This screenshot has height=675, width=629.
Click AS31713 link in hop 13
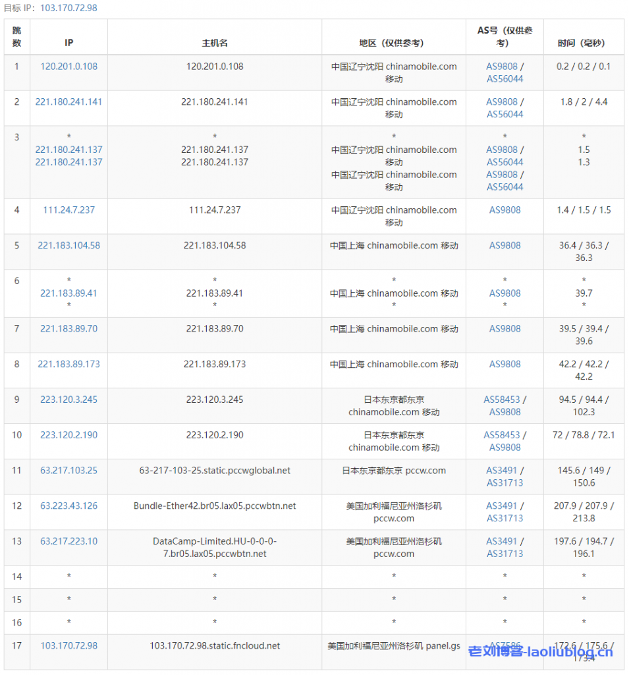point(504,554)
